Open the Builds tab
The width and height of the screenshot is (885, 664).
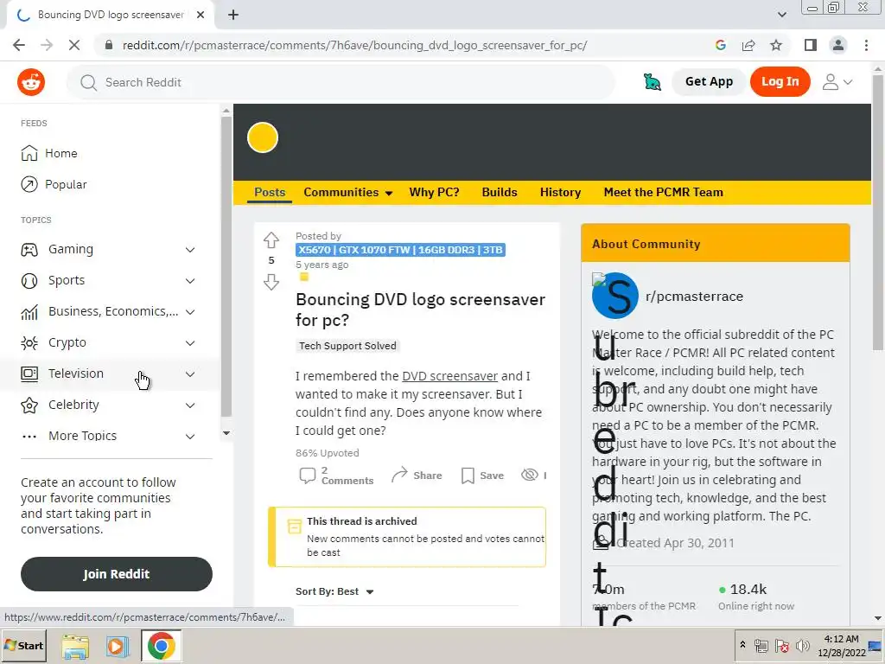coord(500,192)
